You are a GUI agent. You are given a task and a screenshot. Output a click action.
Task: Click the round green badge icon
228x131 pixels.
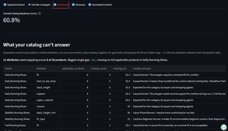224,127
